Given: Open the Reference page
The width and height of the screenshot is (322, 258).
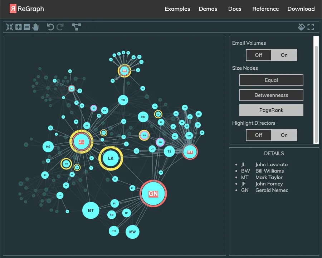Looking at the screenshot, I should [x=265, y=9].
